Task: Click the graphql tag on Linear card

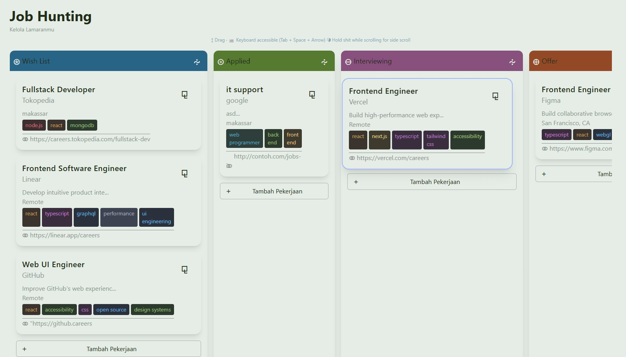Action: (86, 217)
